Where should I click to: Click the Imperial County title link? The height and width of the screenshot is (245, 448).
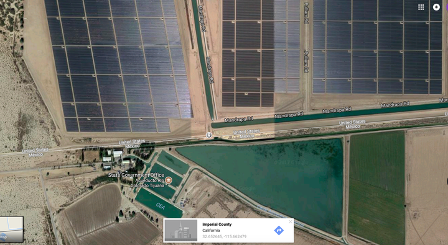[x=217, y=224]
